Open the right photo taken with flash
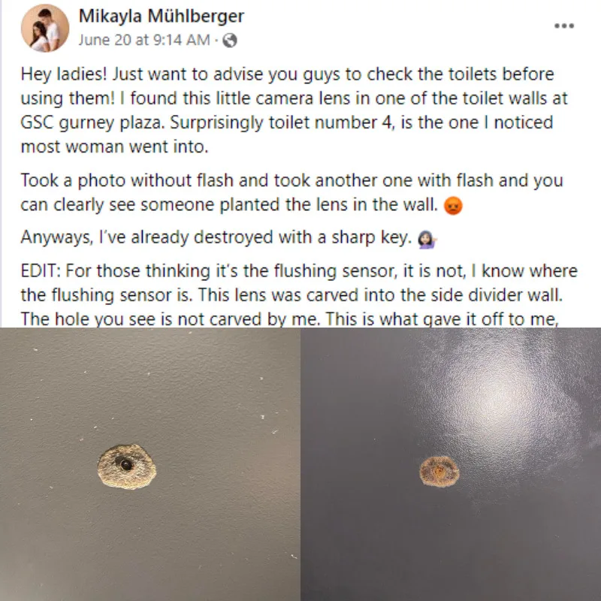 (x=451, y=464)
